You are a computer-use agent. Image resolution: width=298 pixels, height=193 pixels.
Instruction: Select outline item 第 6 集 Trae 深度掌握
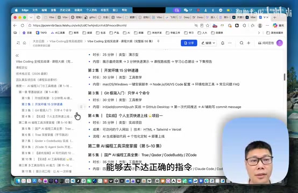tap(45, 135)
